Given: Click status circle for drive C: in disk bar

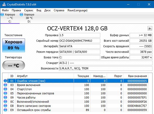Looking at the screenshot, I should 2,15.
